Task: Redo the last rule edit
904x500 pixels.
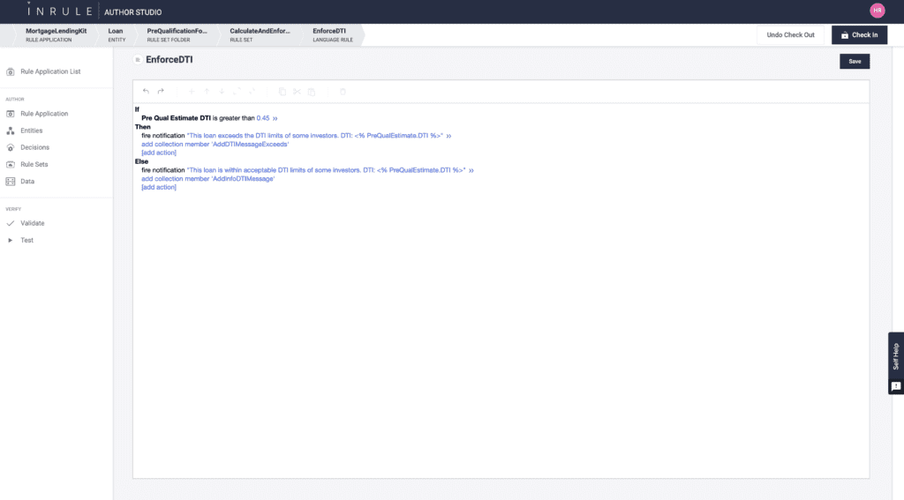Action: tap(161, 91)
